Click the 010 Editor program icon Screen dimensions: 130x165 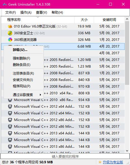[10, 26]
